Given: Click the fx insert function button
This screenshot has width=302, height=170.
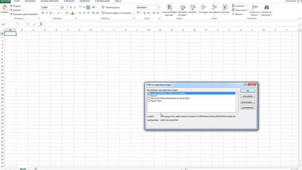Looking at the screenshot, I should coord(41,24).
